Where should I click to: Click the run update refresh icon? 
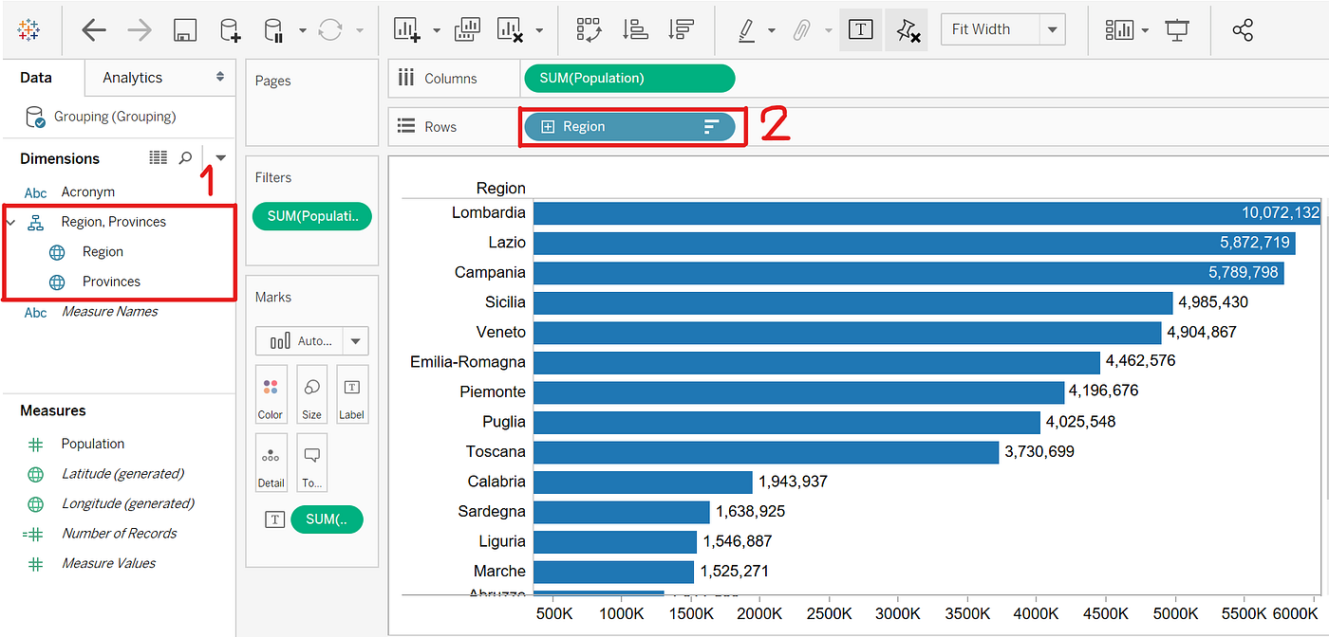(330, 30)
